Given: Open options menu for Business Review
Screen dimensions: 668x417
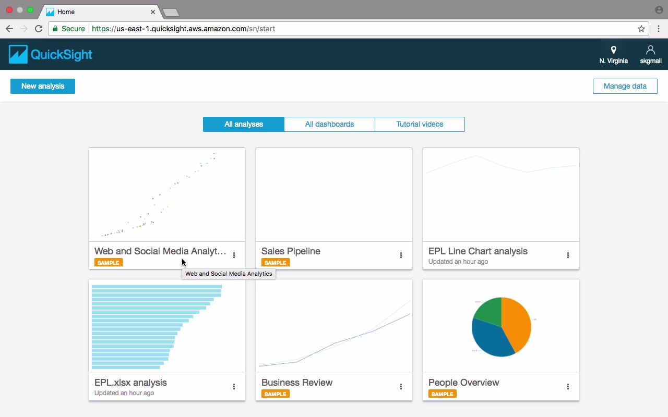Looking at the screenshot, I should [401, 387].
